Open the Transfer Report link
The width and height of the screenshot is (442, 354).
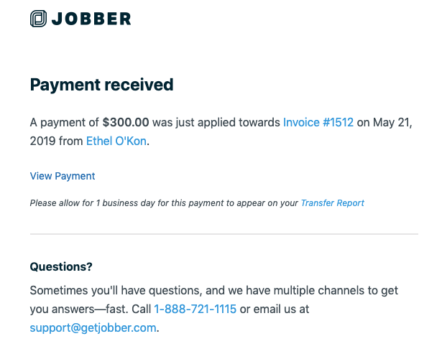point(333,202)
